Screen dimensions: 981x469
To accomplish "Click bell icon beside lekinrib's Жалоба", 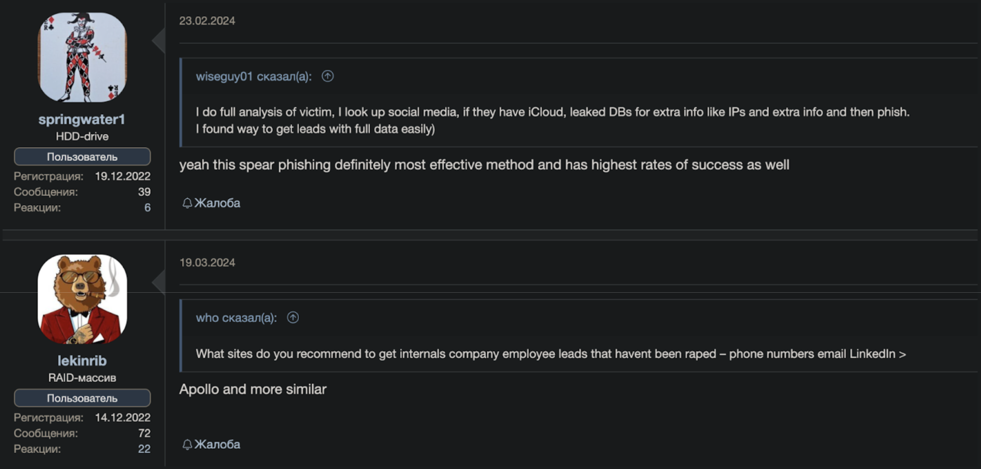I will (x=187, y=444).
